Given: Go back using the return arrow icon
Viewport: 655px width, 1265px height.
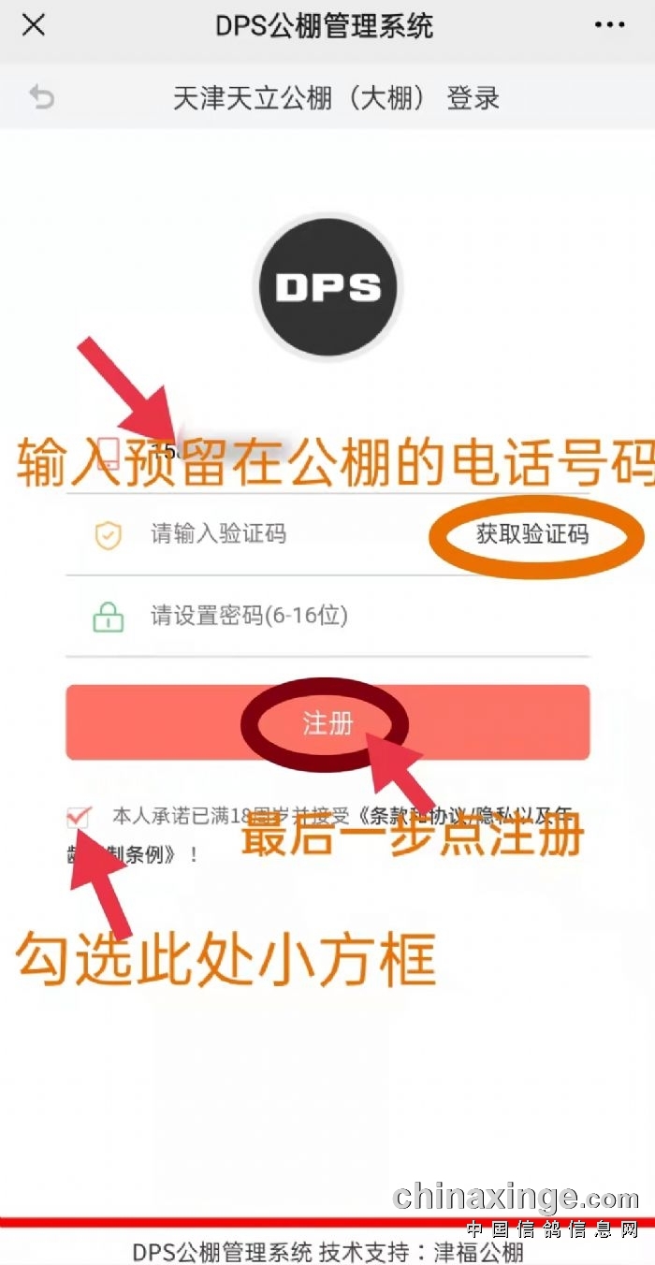Looking at the screenshot, I should pyautogui.click(x=41, y=97).
